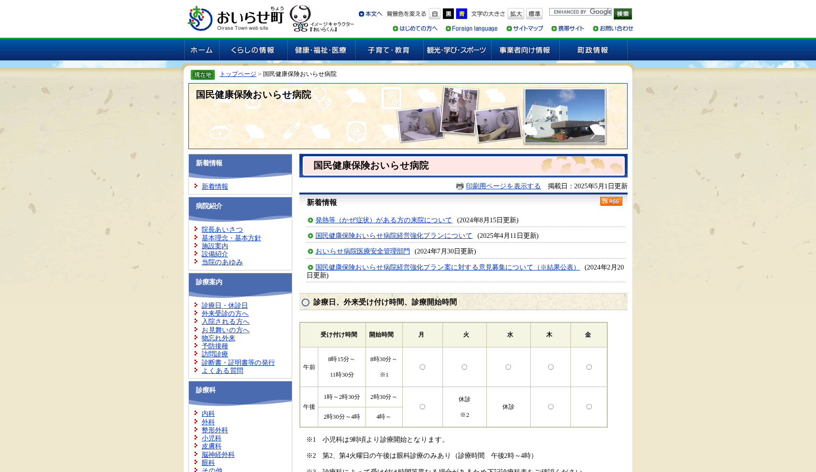The width and height of the screenshot is (816, 472).
Task: Click the Oirase Town logo
Action: click(x=231, y=17)
